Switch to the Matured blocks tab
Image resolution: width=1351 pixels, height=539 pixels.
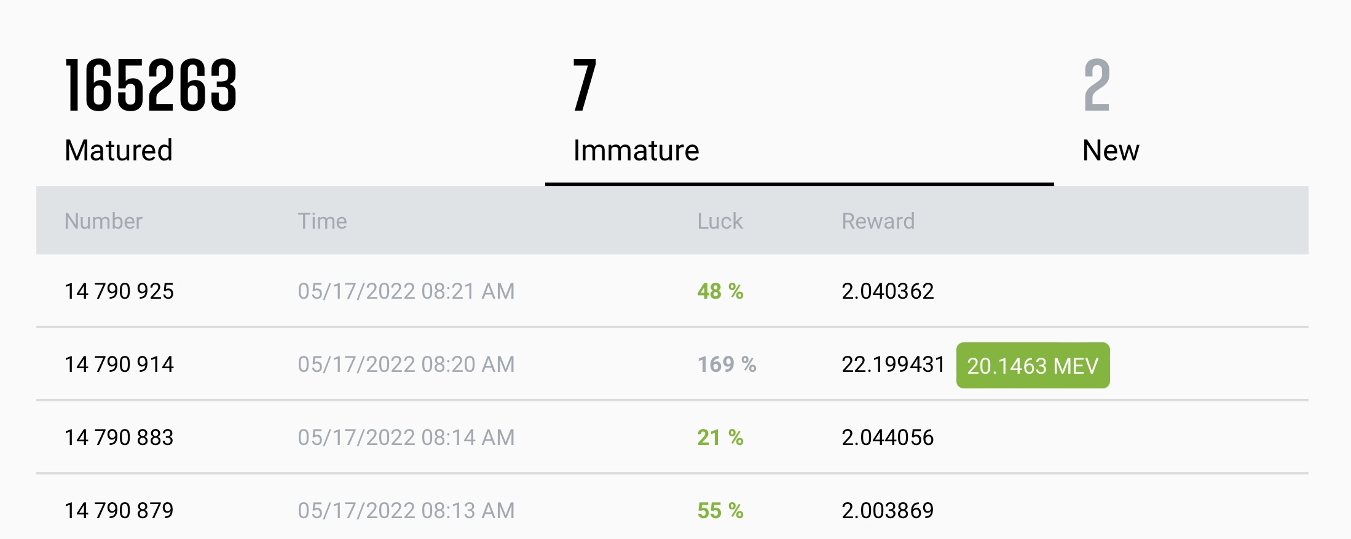coord(119,151)
